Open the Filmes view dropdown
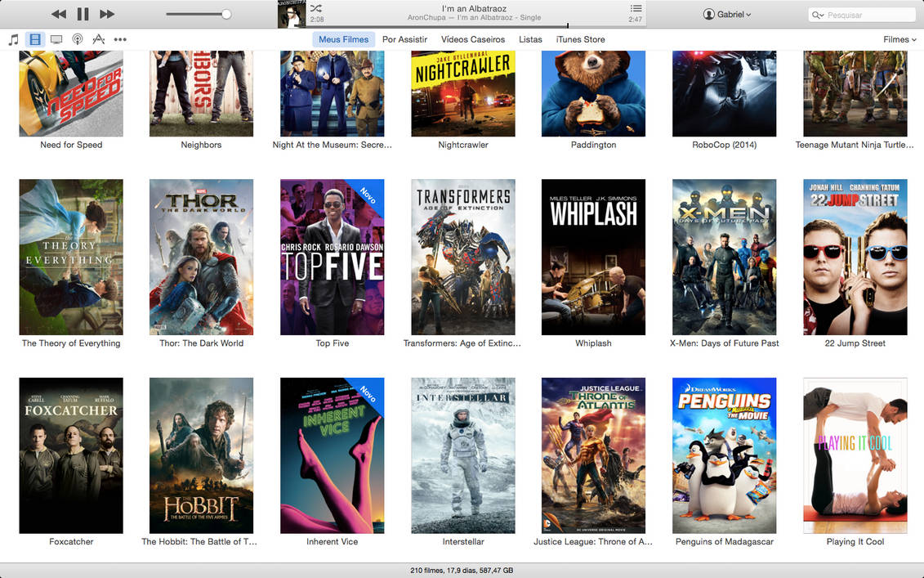 pos(899,39)
